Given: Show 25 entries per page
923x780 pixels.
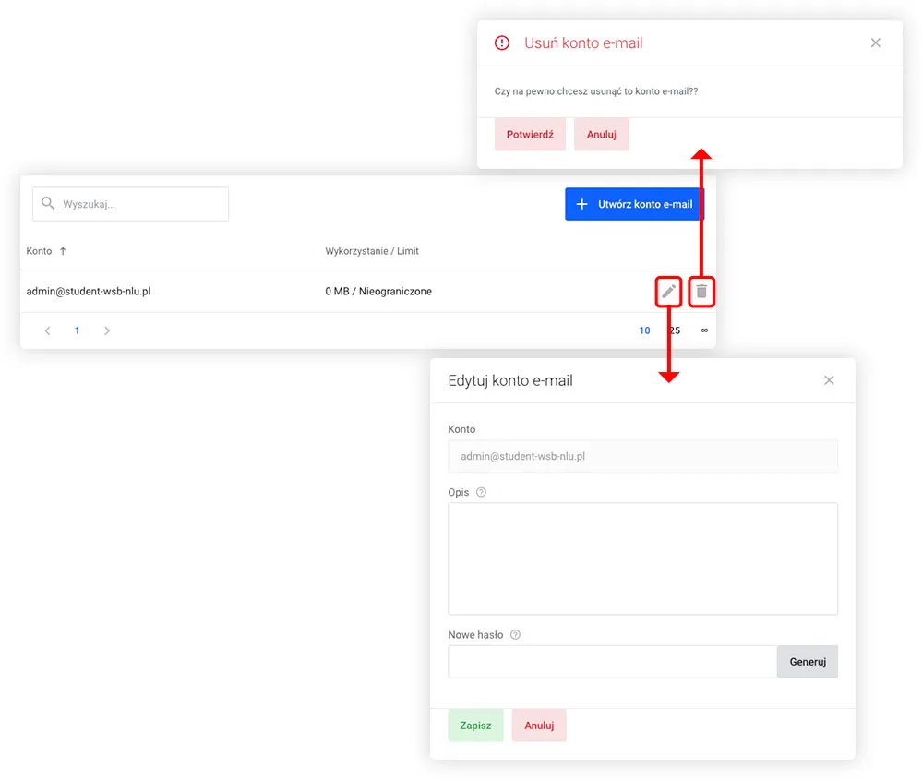Looking at the screenshot, I should pos(675,330).
